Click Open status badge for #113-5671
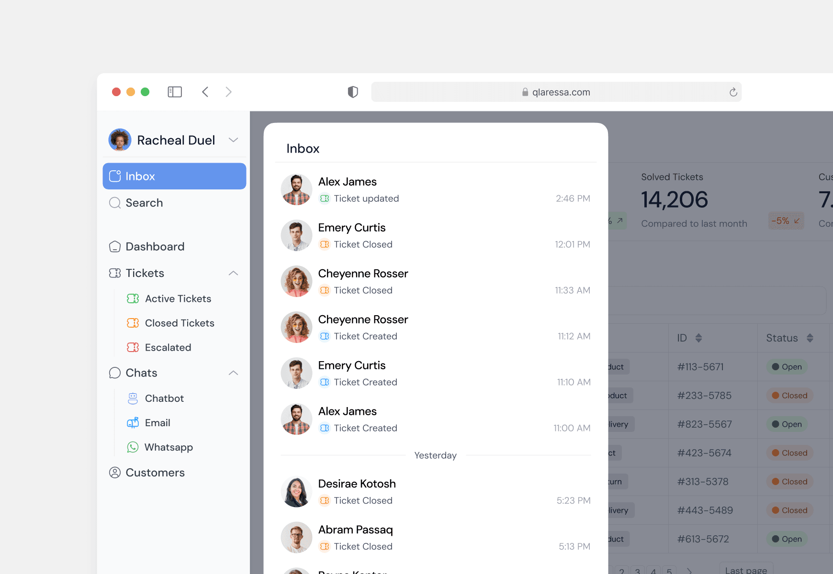 (787, 367)
